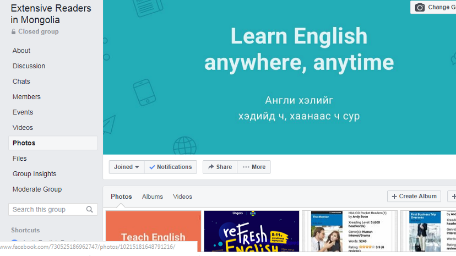This screenshot has height=256, width=456.
Task: Click the Search this group field
Action: point(53,210)
